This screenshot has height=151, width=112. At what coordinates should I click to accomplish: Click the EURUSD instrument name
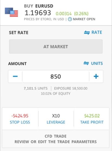point(44,6)
